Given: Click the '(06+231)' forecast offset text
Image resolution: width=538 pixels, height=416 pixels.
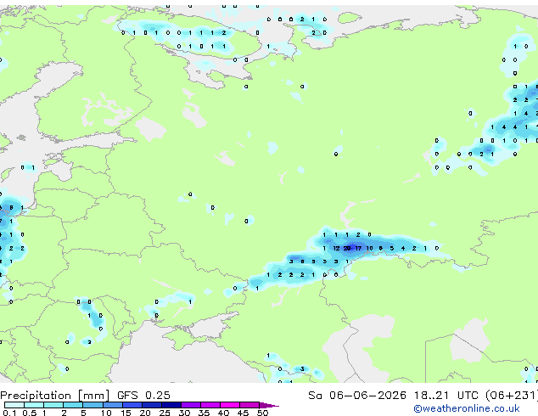Looking at the screenshot, I should point(512,396).
